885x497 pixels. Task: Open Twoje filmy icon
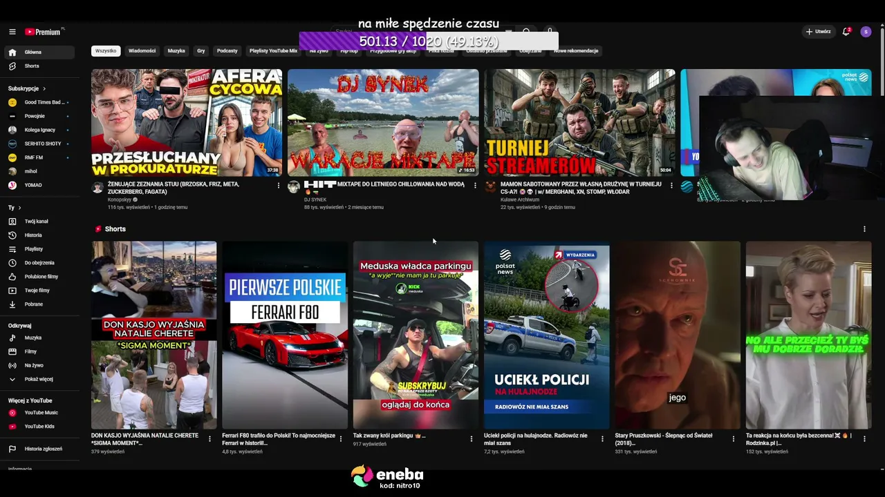(x=12, y=291)
